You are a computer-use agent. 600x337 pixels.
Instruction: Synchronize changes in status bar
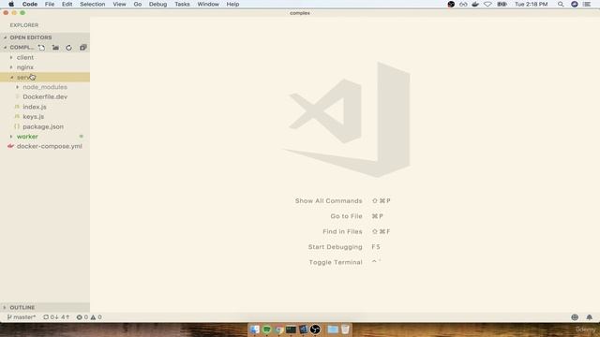[x=56, y=317]
